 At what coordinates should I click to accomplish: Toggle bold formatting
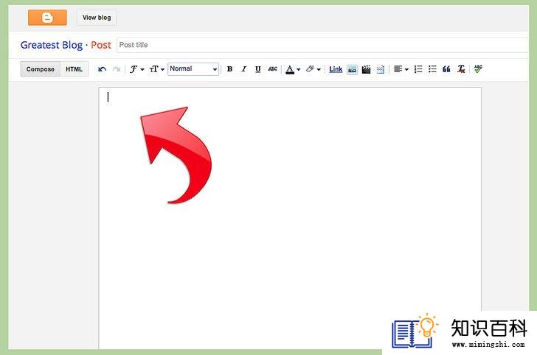[230, 69]
